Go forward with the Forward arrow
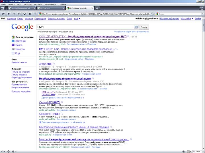Image resolution: width=205 pixels, height=153 pixels. click(x=14, y=14)
